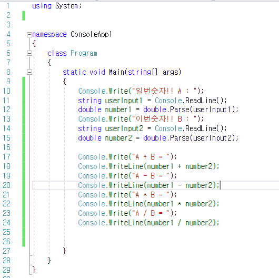This screenshot has width=279, height=278.
Task: Click the Console.Write "일번숫자!! A : " line
Action: coord(141,91)
